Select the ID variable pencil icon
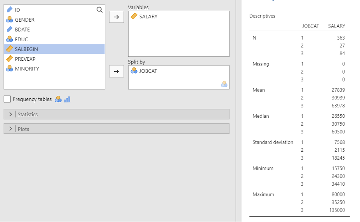This screenshot has width=360, height=222. tap(10, 10)
